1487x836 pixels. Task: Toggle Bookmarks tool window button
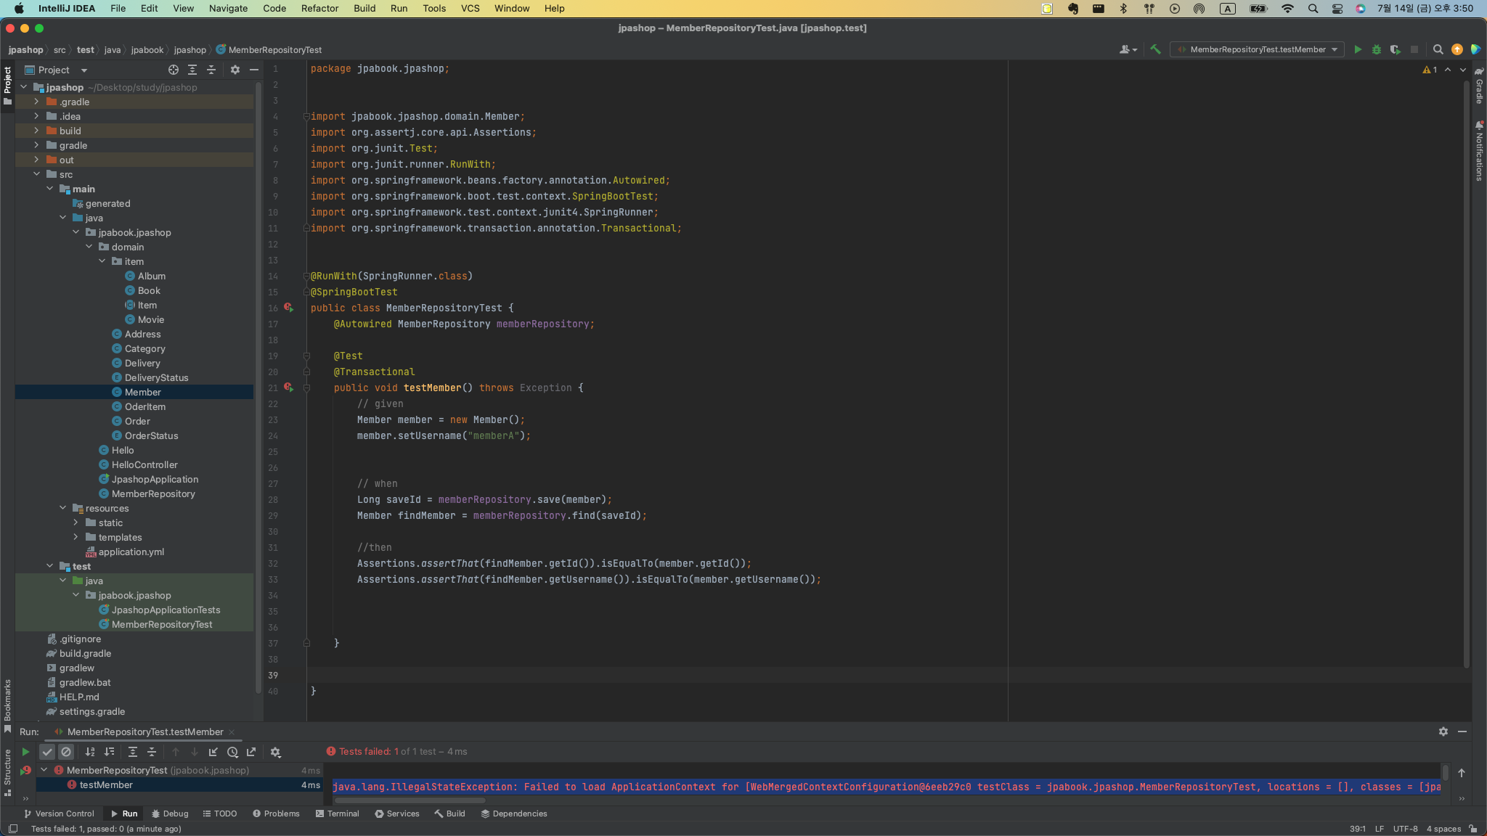[x=7, y=705]
